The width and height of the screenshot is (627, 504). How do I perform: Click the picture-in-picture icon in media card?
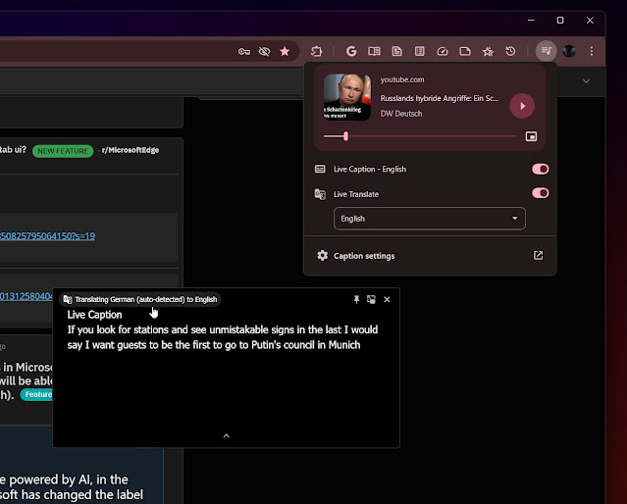tap(531, 136)
